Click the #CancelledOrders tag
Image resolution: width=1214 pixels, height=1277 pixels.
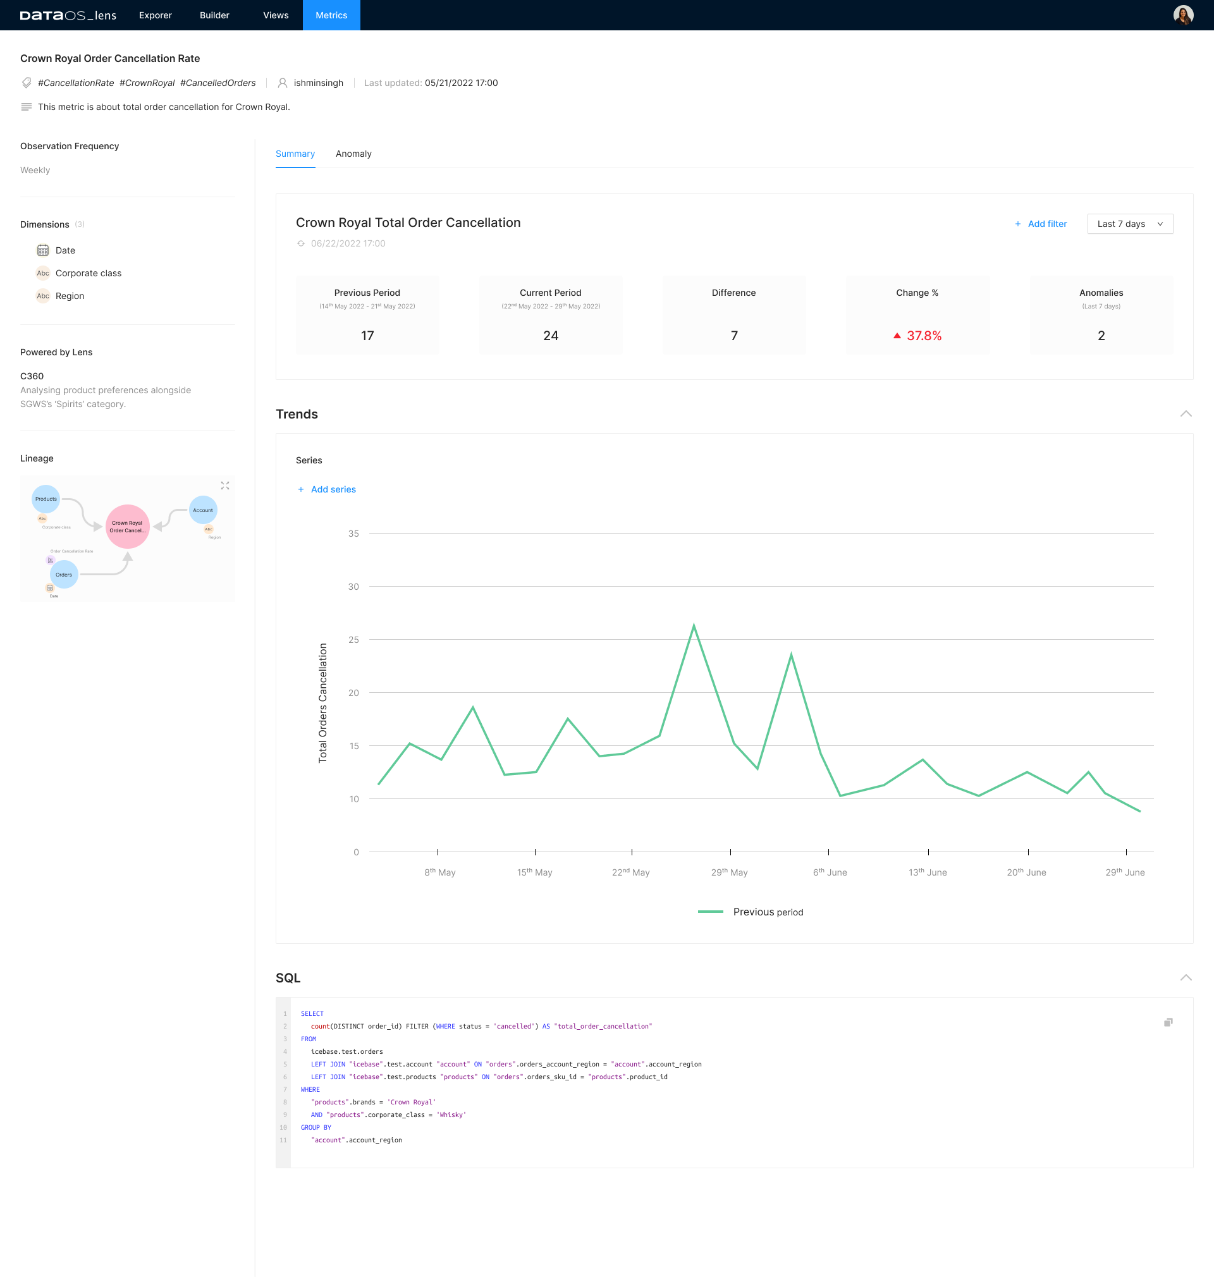tap(218, 83)
